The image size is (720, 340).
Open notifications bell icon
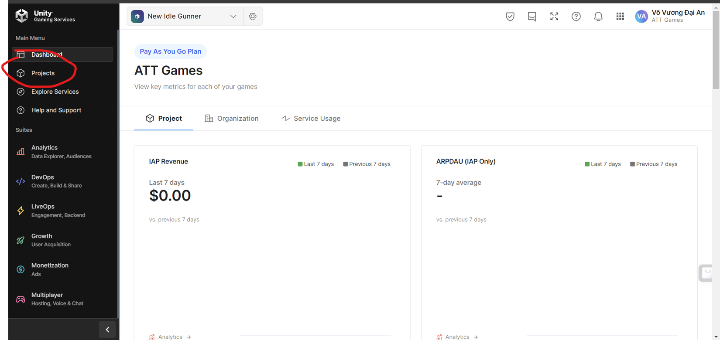598,17
